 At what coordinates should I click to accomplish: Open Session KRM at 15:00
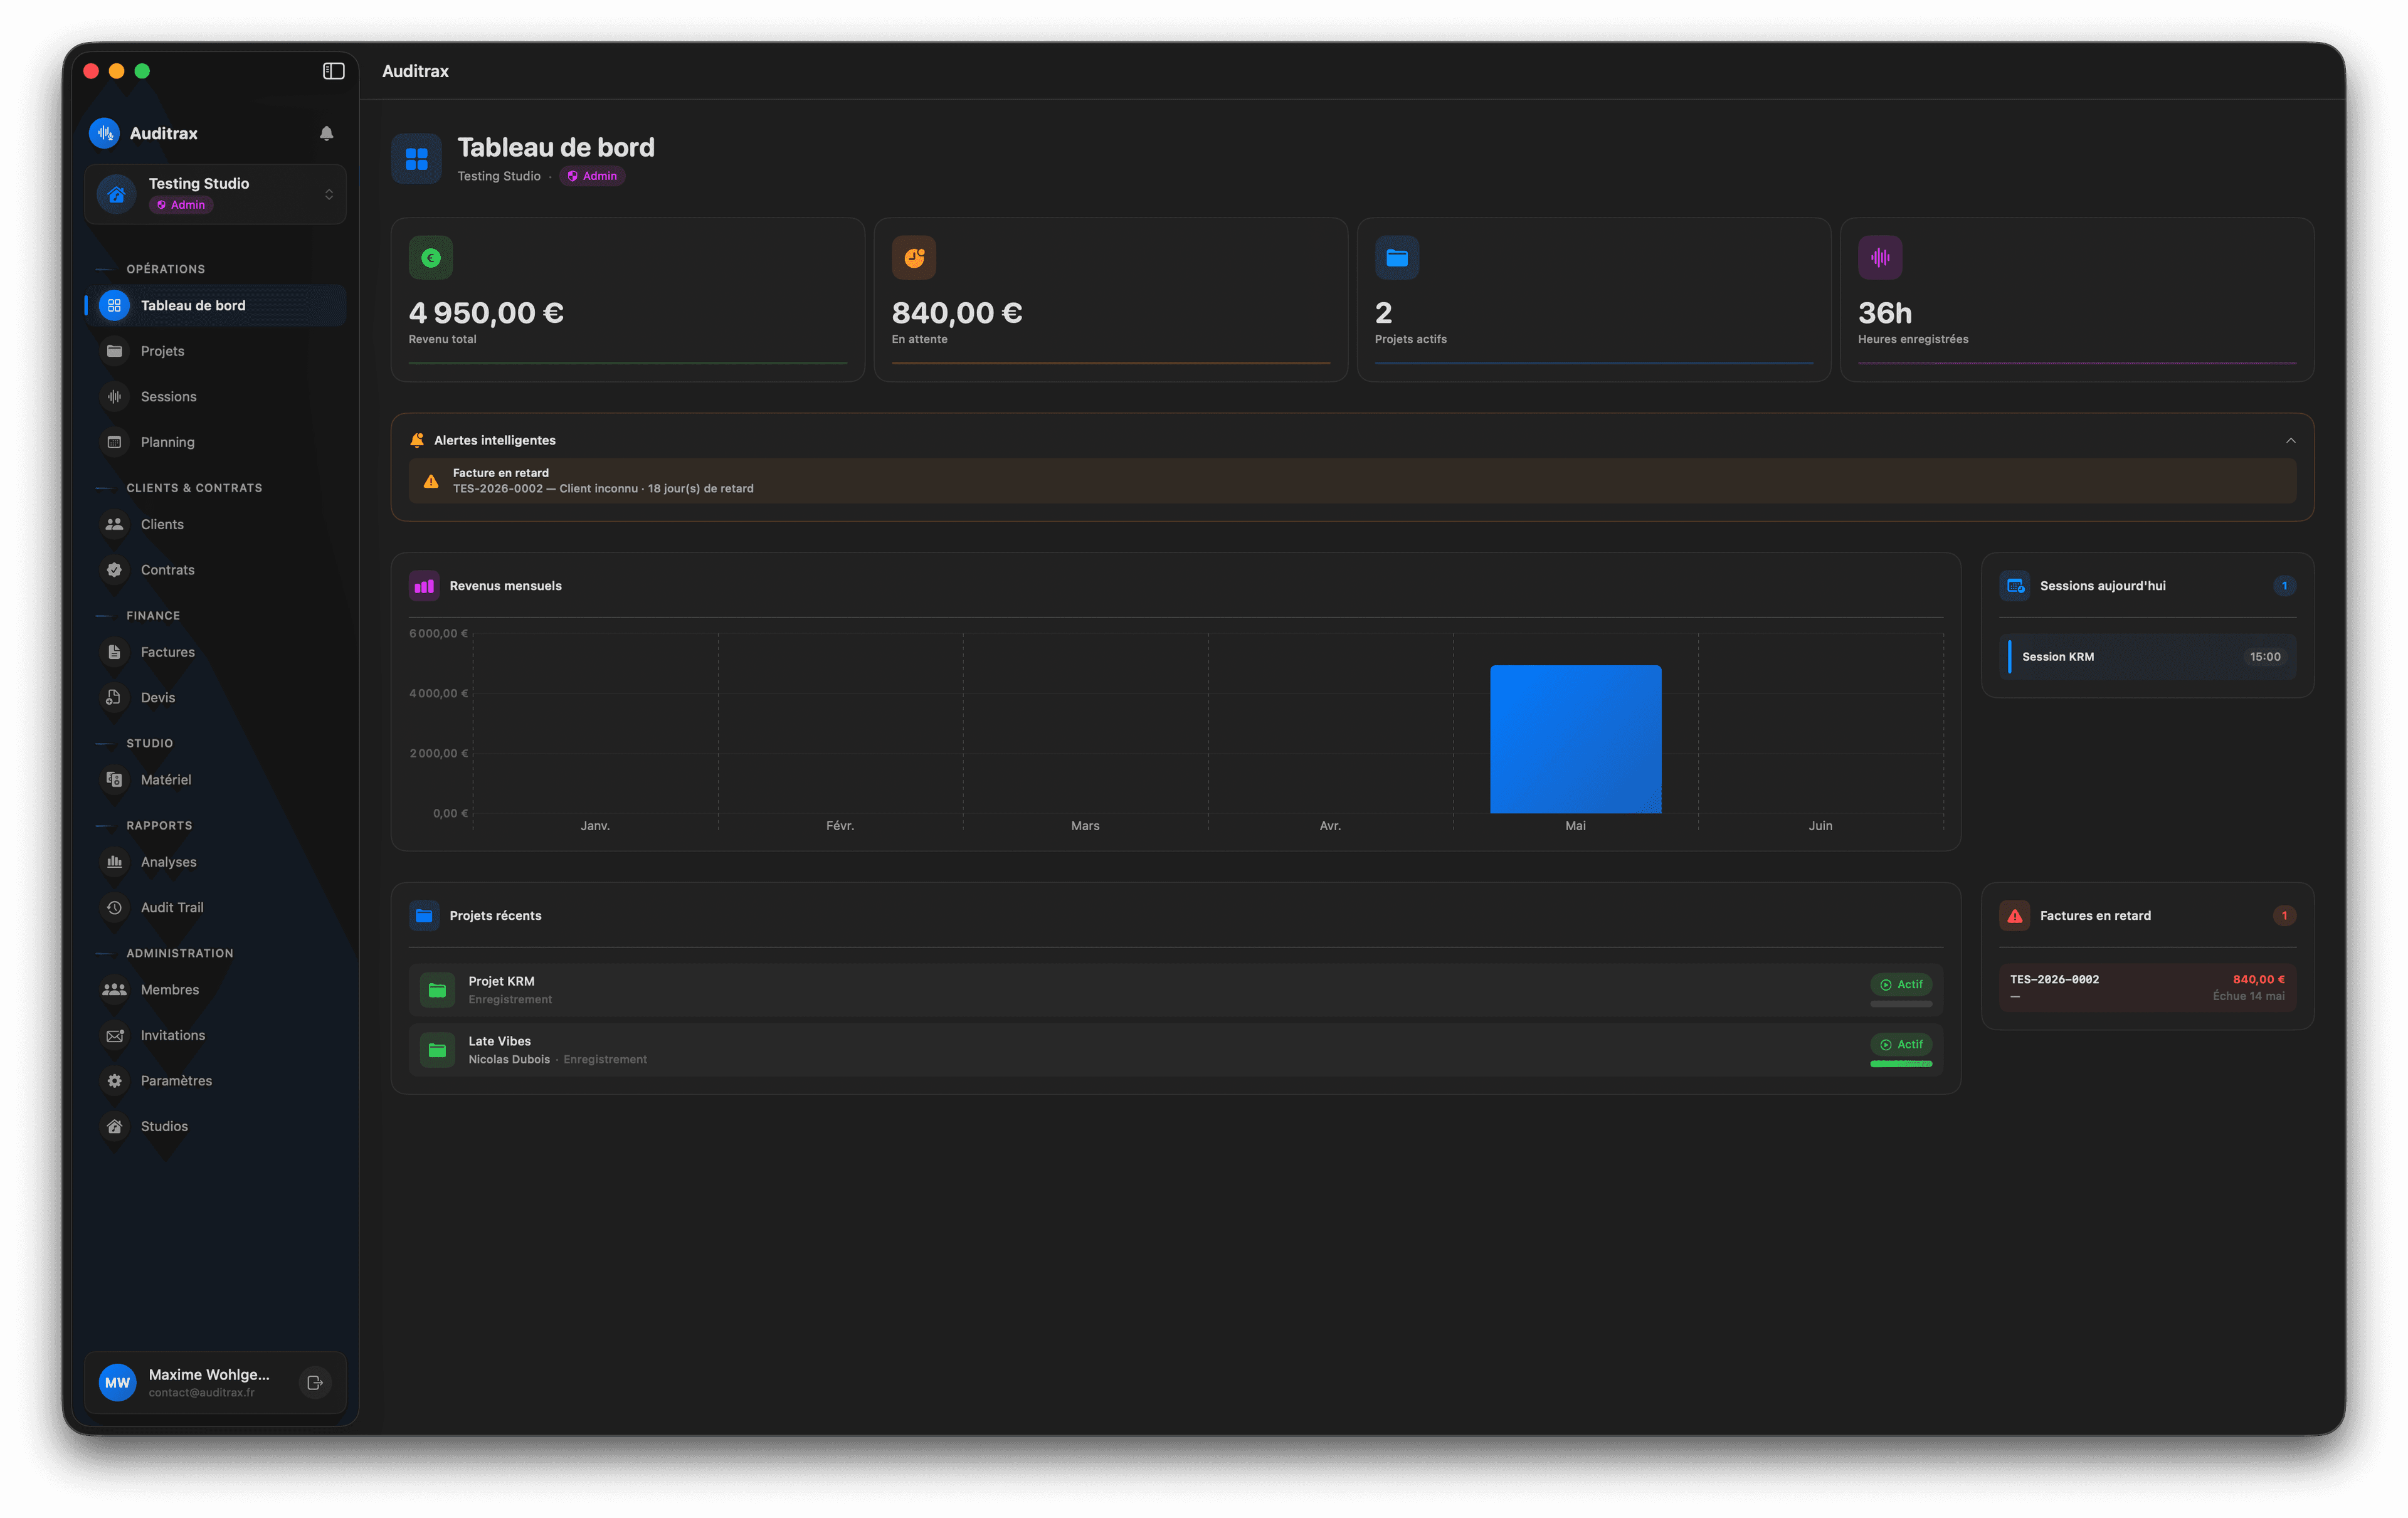click(2147, 657)
